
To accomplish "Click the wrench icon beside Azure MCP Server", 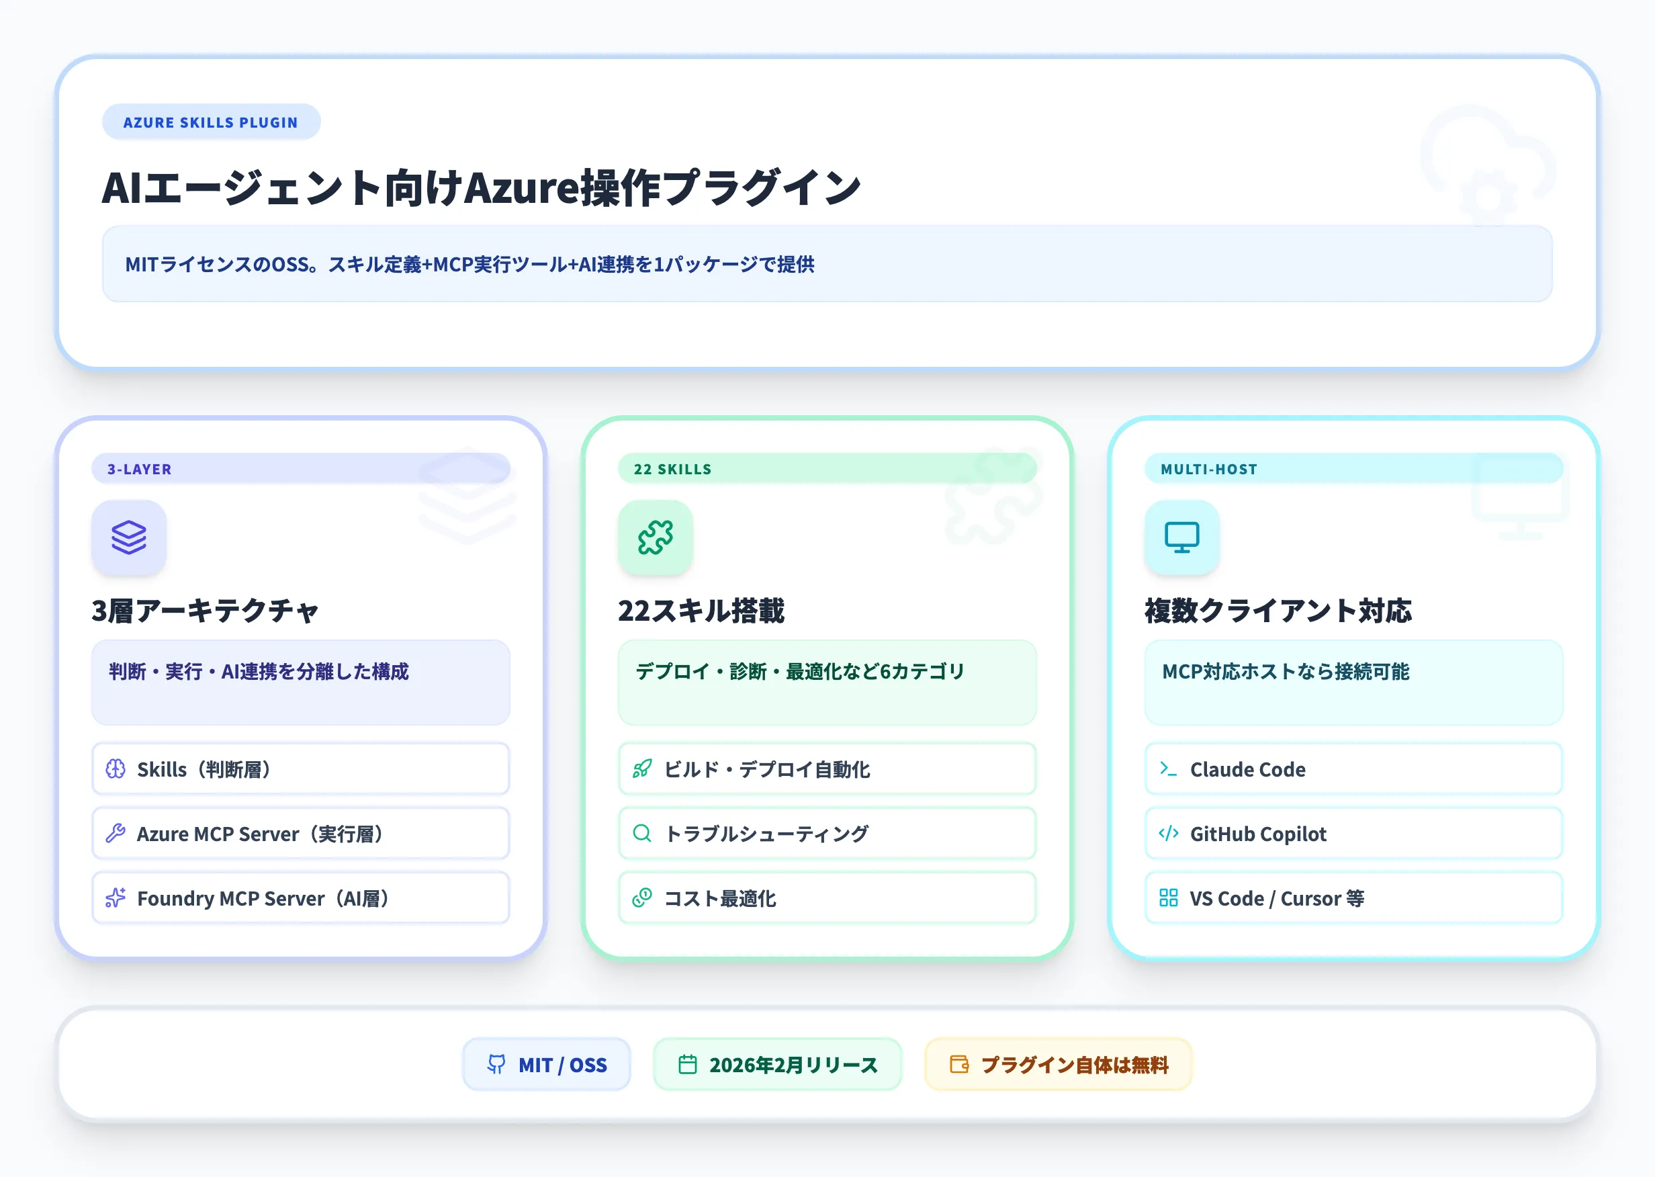I will point(116,834).
